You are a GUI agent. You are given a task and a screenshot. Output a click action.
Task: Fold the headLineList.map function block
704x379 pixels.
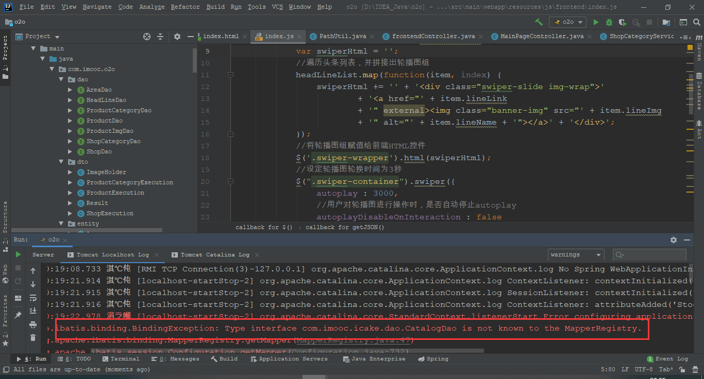(x=230, y=75)
